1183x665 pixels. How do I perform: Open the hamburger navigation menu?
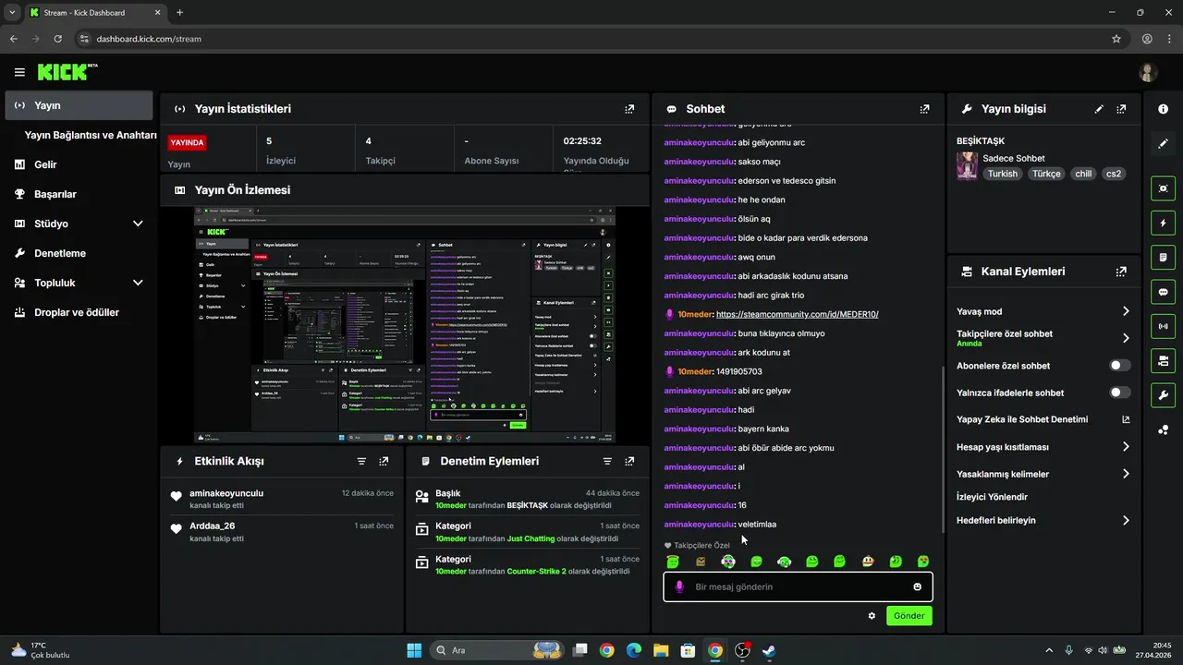19,72
